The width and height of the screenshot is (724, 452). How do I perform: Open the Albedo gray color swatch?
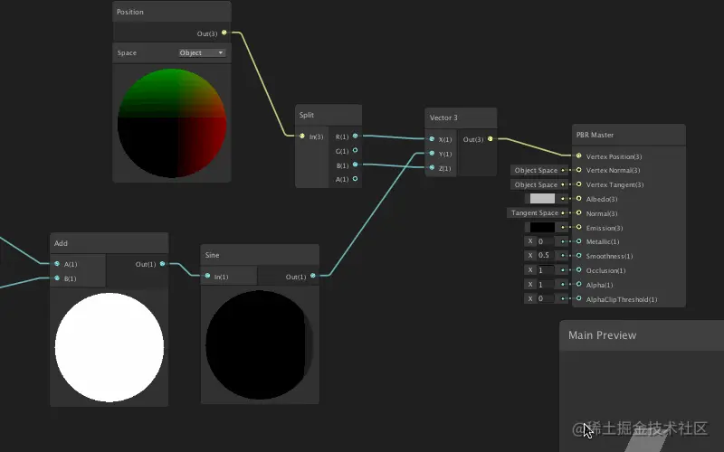coord(542,199)
